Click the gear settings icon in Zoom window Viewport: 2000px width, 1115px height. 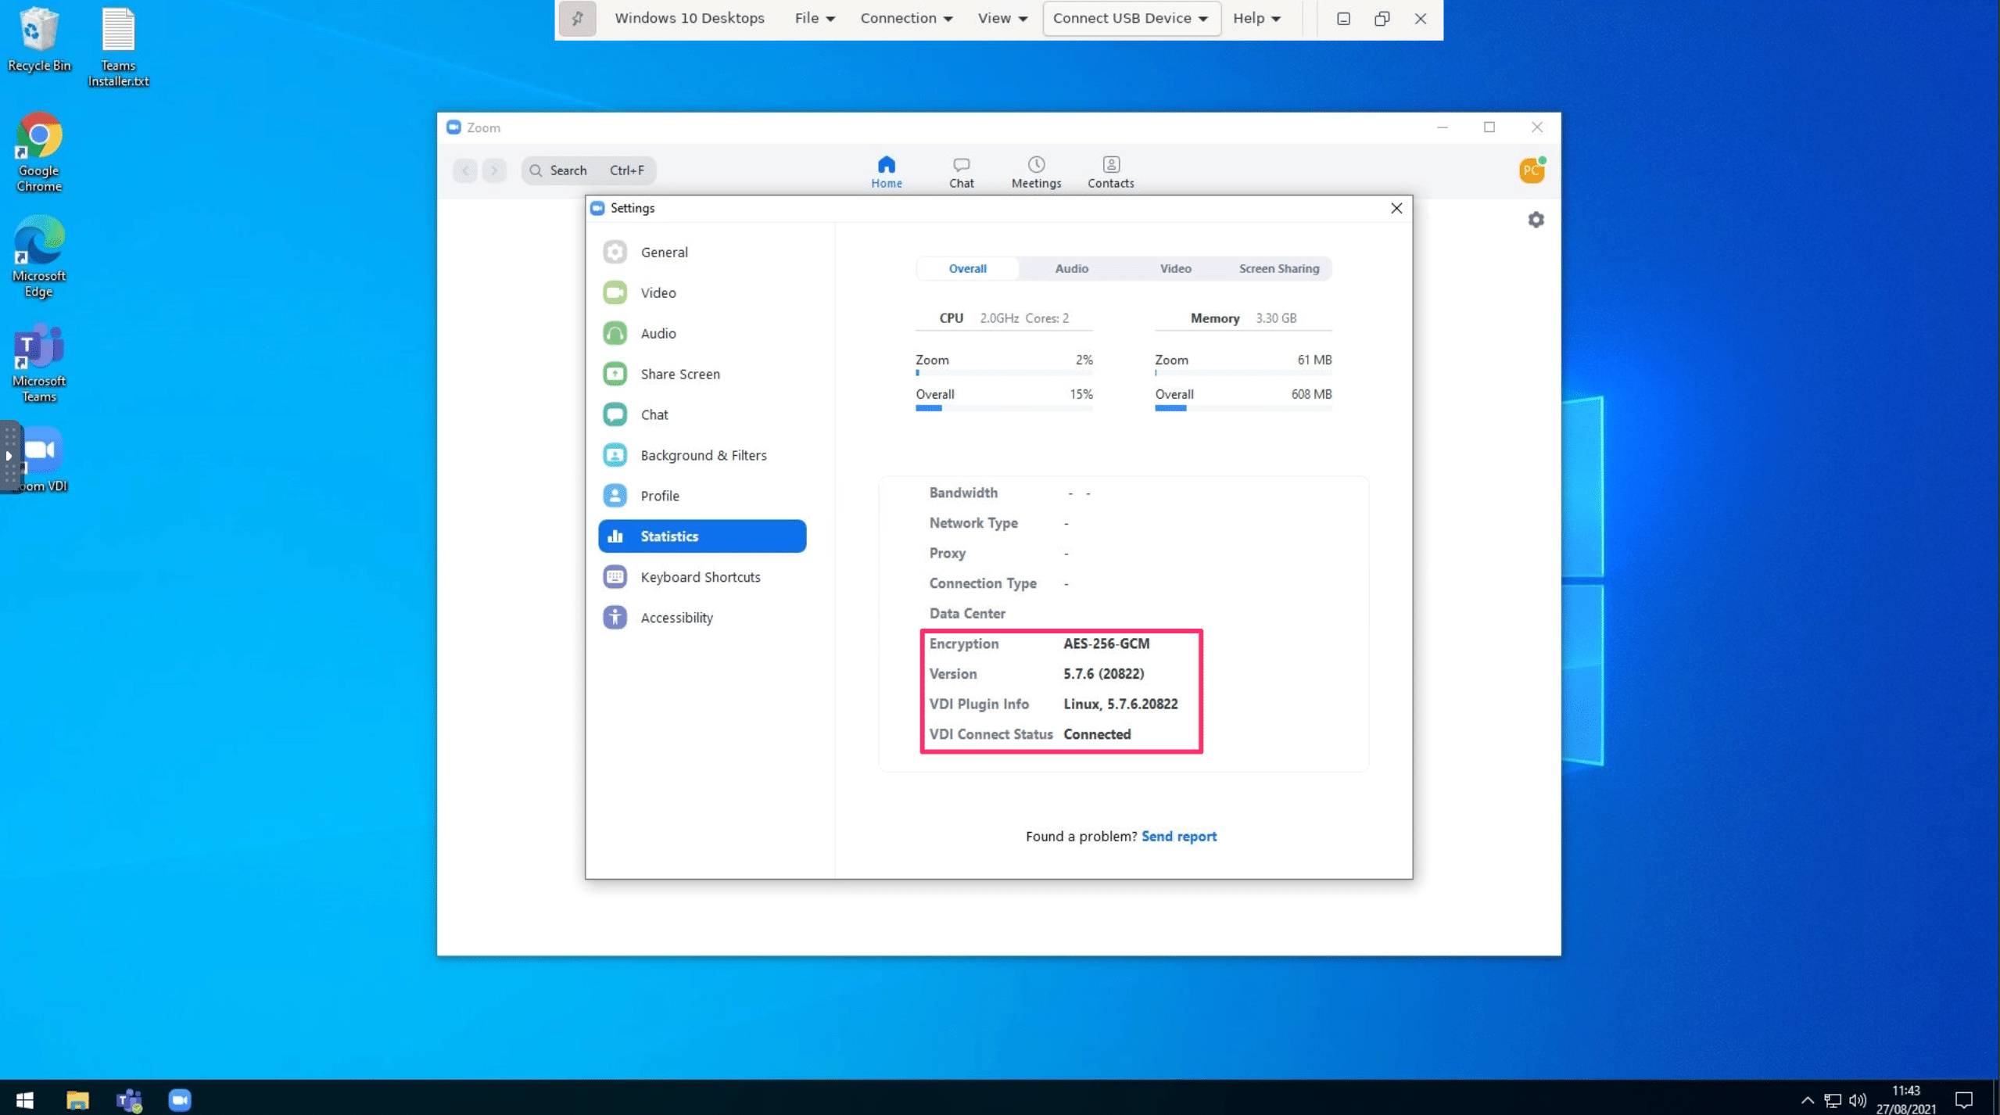(x=1536, y=220)
